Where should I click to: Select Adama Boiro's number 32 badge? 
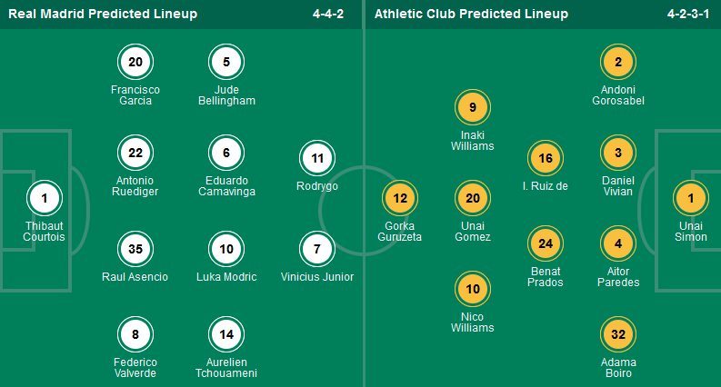[x=618, y=334]
